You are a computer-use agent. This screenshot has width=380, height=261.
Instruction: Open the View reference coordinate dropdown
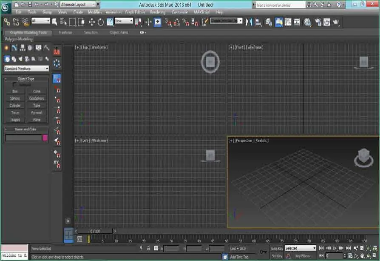point(124,21)
